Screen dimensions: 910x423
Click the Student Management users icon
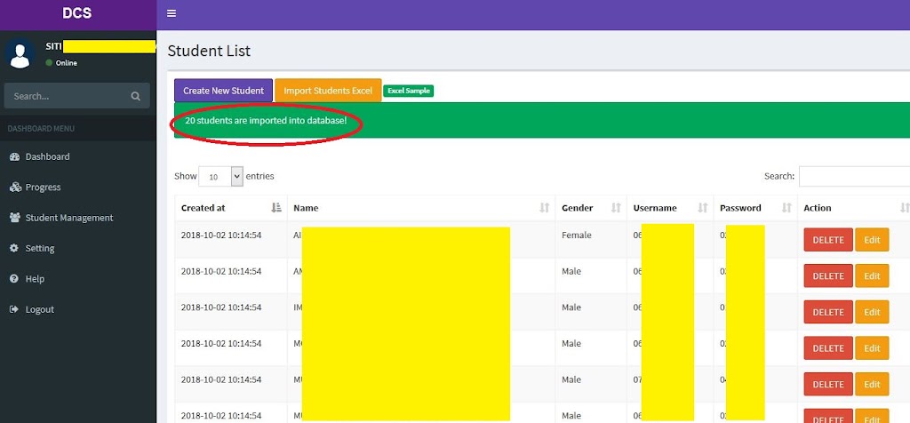pos(14,218)
